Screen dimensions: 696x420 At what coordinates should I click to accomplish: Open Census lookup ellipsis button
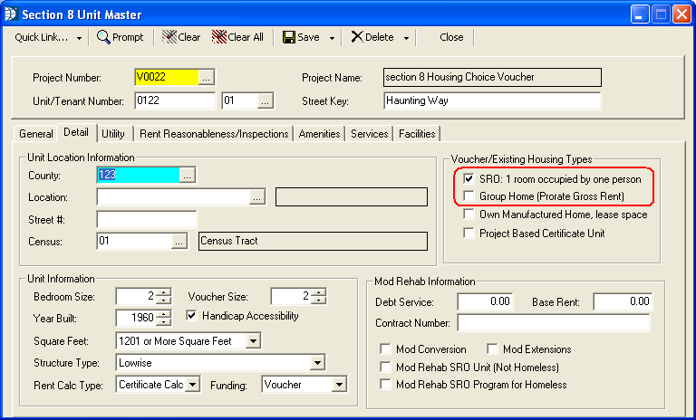coord(179,242)
